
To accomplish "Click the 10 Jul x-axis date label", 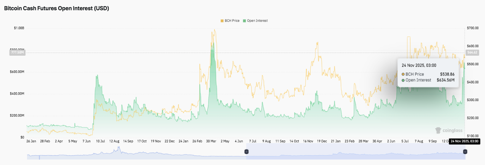I will pyautogui.click(x=100, y=141).
